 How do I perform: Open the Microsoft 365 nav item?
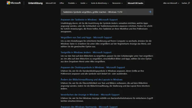(x=51, y=3)
